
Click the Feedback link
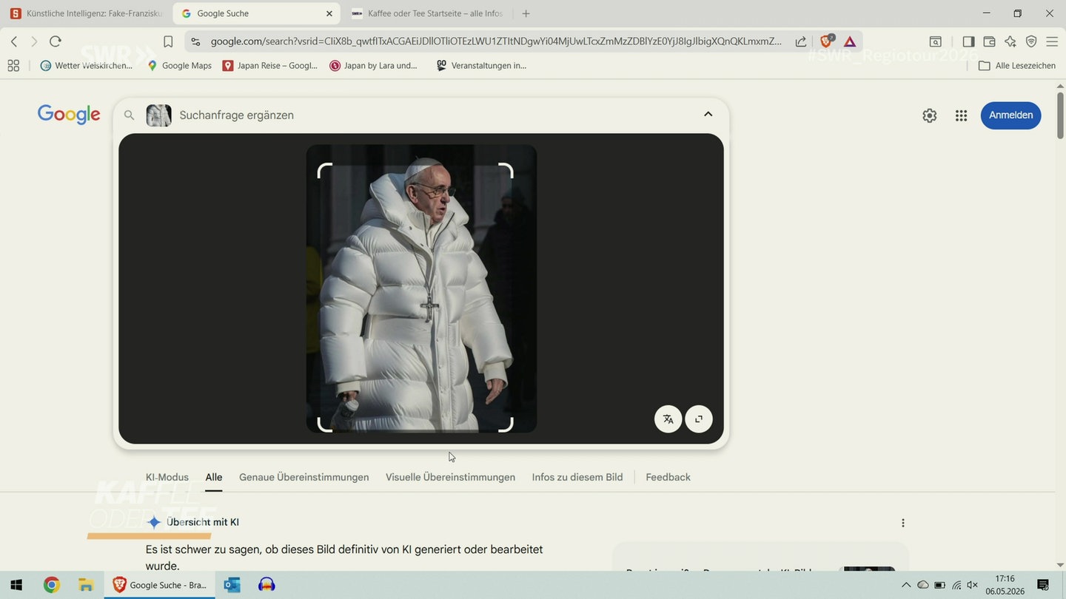668,477
